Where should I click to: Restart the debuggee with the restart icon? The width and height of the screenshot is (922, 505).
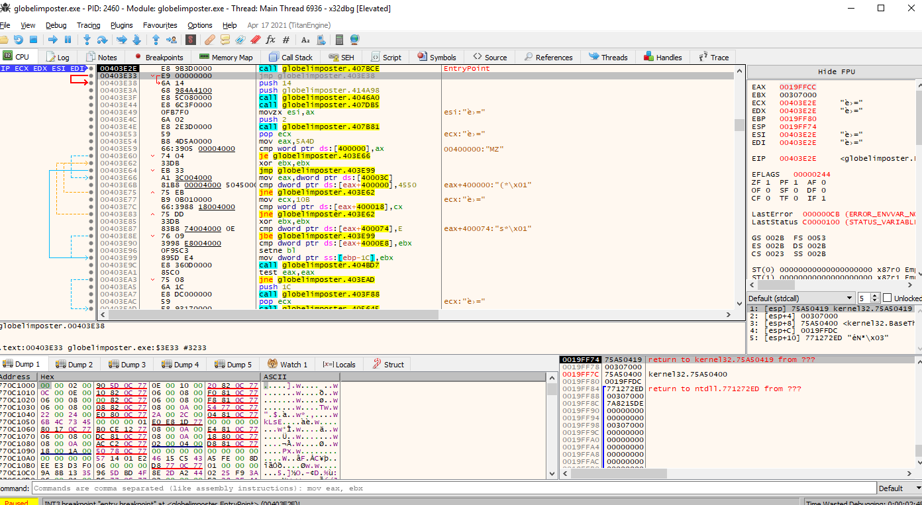[19, 40]
